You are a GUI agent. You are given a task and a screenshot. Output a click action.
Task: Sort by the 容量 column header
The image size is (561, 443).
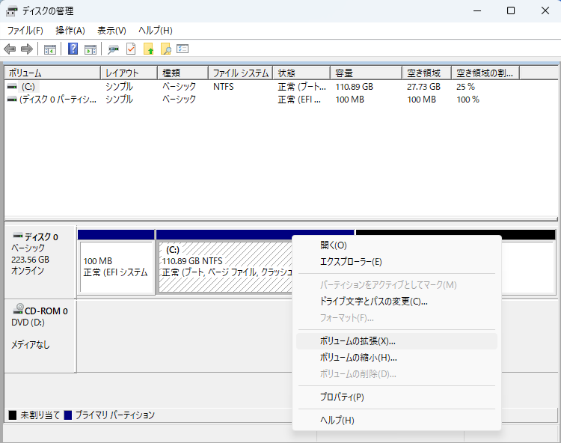click(367, 73)
